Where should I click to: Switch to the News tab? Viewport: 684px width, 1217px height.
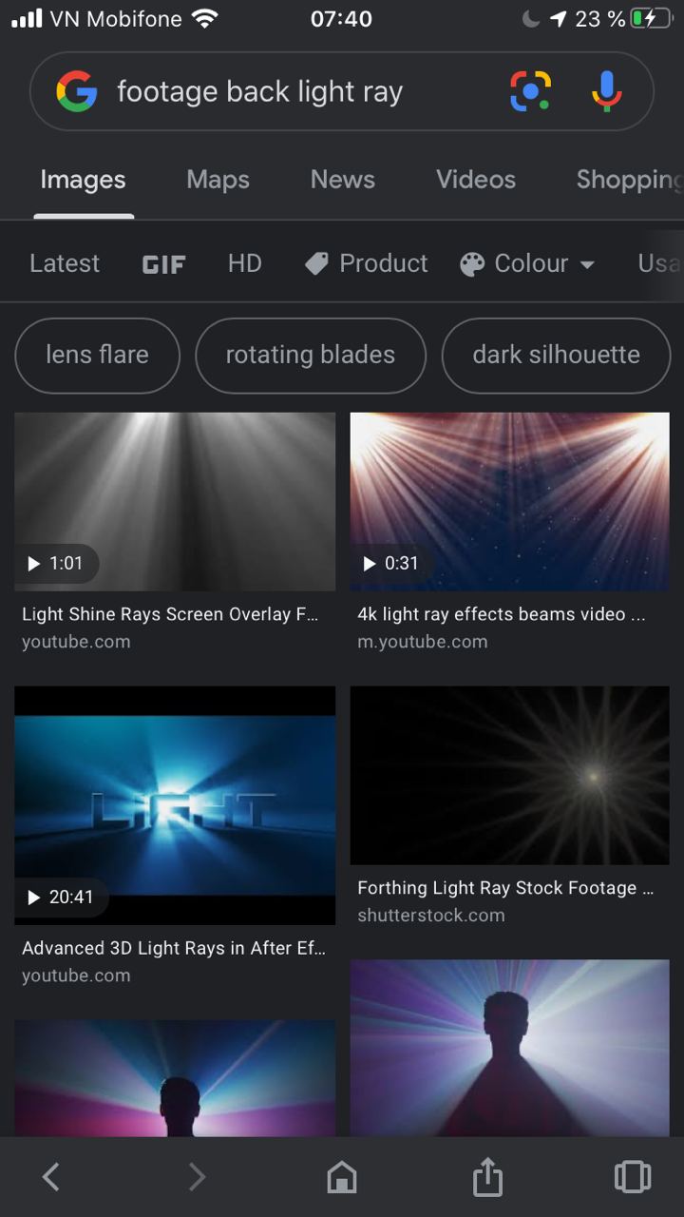(343, 180)
